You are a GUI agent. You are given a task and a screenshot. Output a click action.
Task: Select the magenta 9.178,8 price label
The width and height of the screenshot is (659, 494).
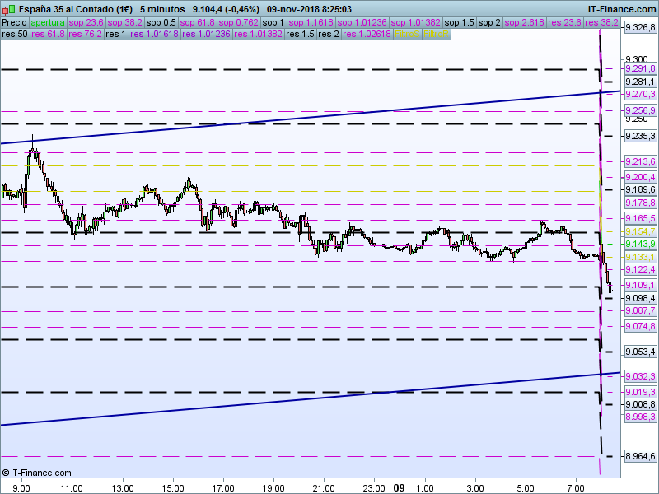pos(640,203)
